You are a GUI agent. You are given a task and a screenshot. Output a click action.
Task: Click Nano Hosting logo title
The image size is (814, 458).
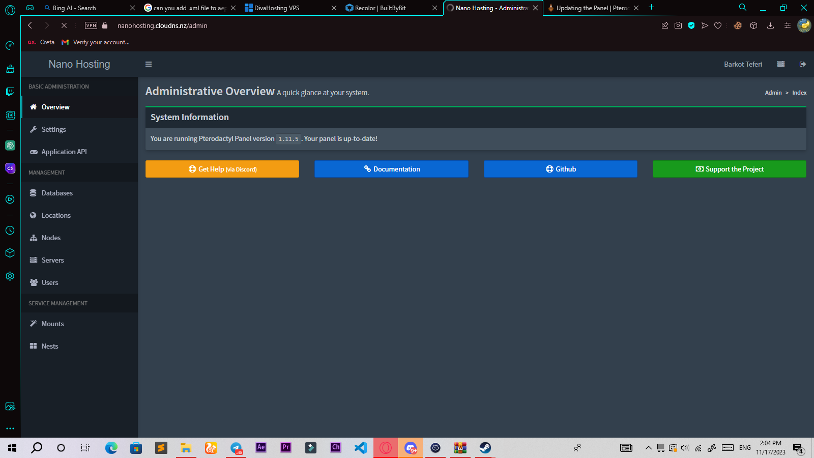(79, 64)
